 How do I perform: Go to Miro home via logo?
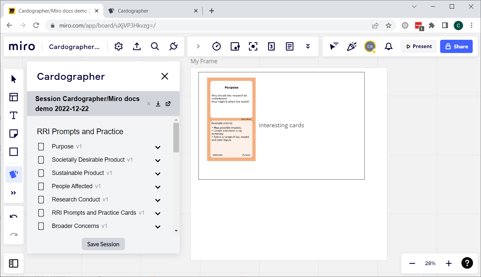pos(22,47)
